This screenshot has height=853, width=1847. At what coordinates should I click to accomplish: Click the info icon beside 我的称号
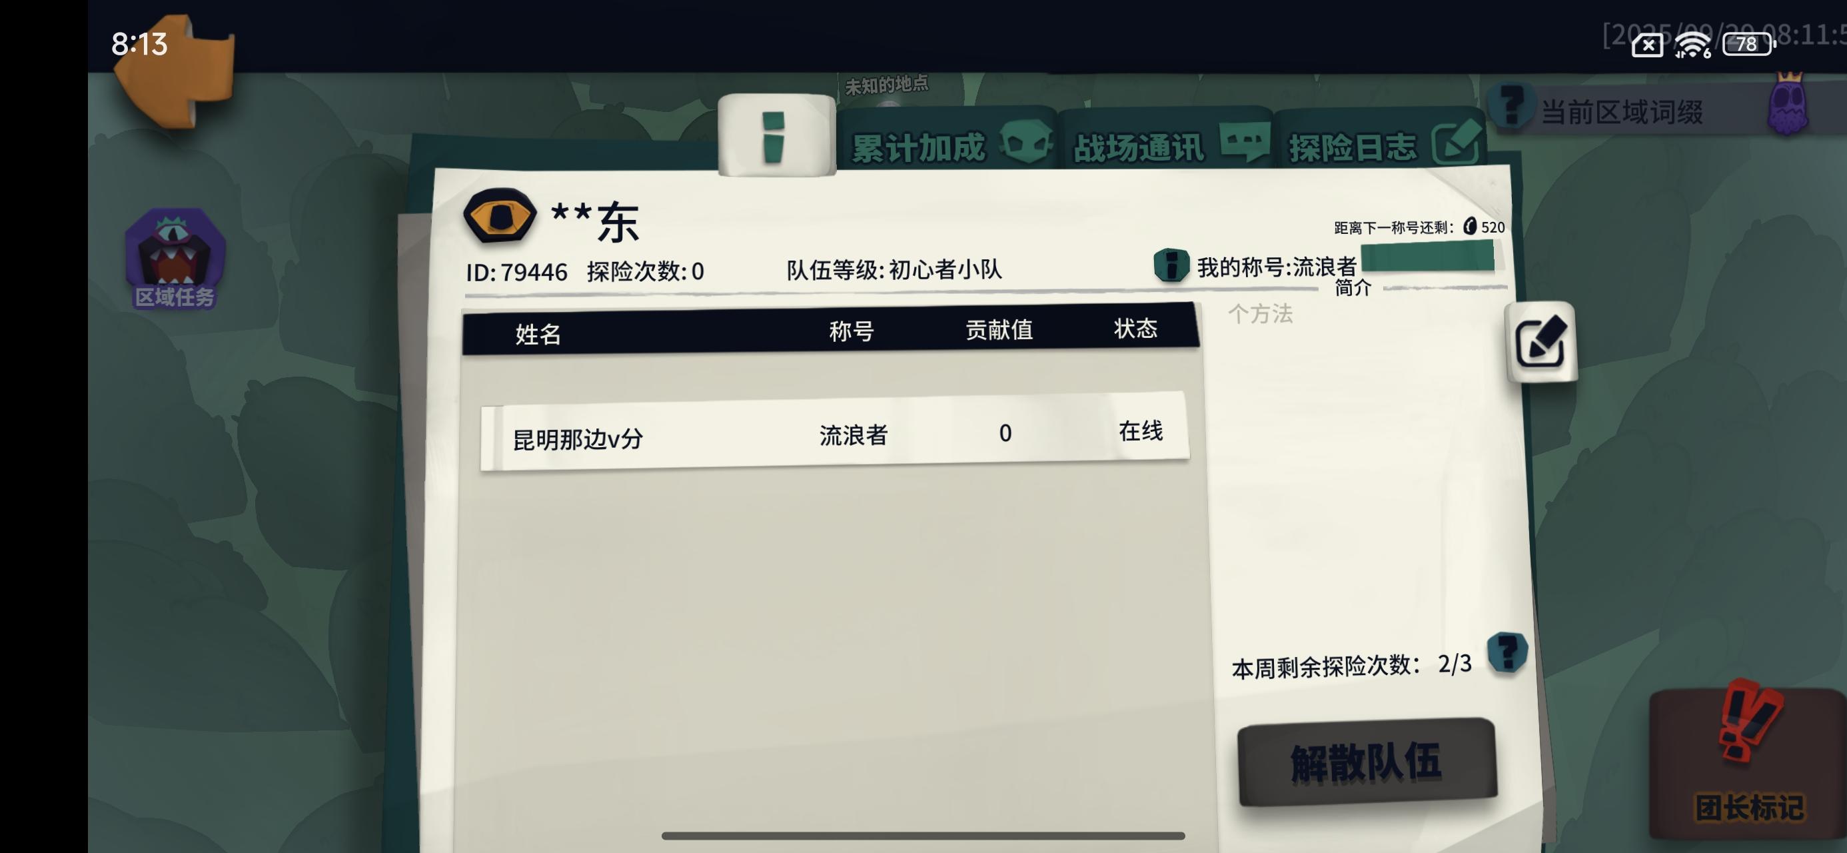[1171, 265]
